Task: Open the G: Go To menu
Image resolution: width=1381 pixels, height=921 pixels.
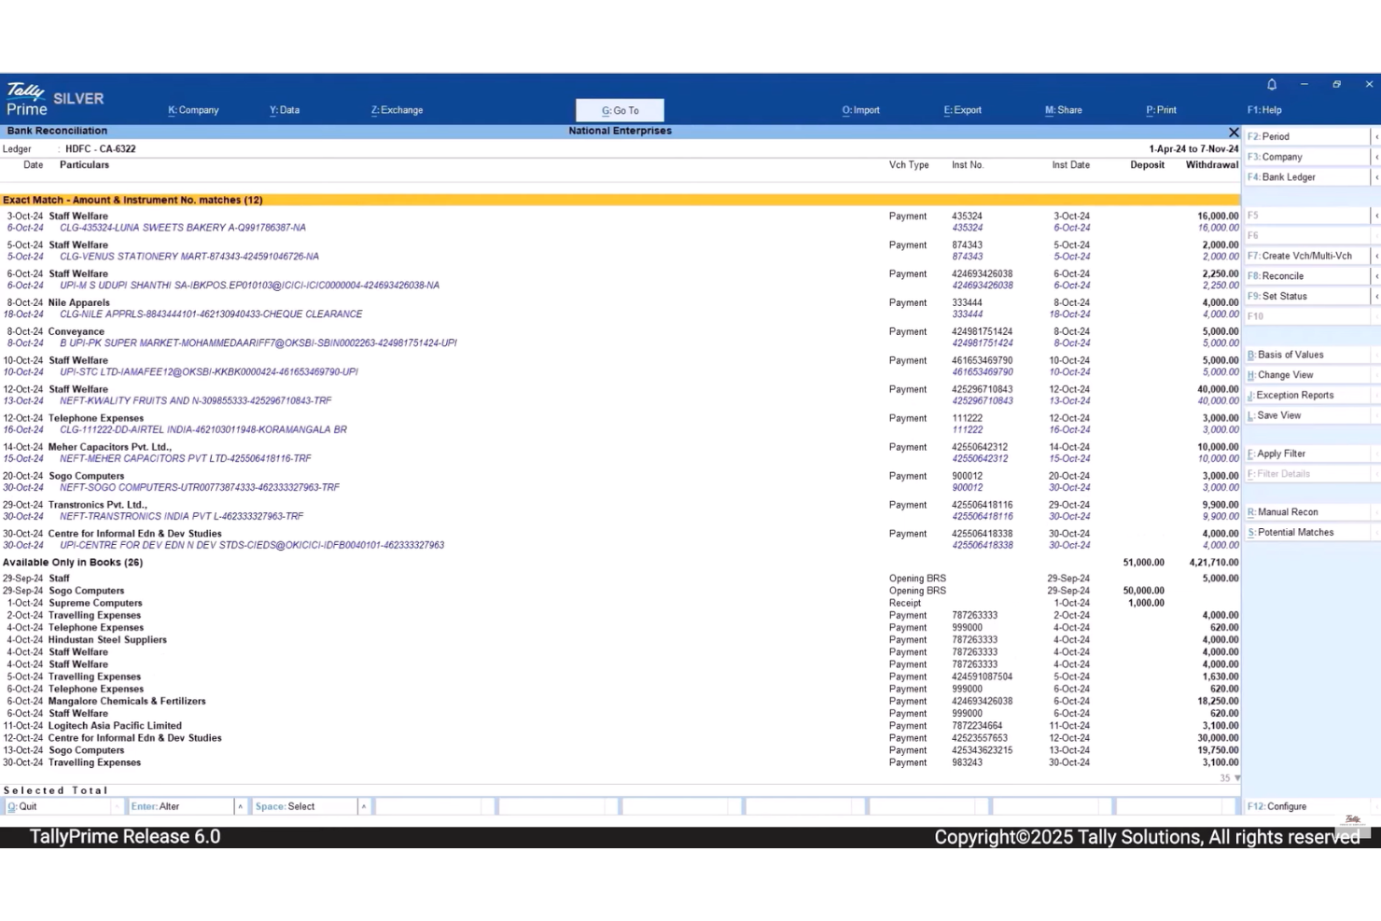Action: [x=620, y=109]
